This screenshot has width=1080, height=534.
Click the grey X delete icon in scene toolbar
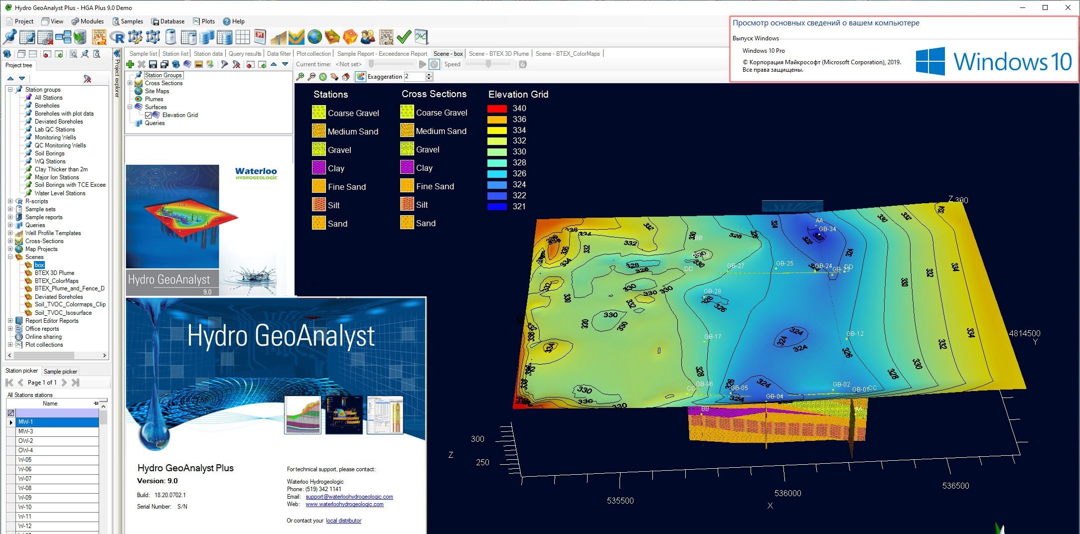click(x=142, y=64)
